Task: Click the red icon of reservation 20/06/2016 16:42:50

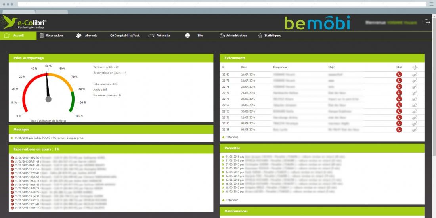Action: pos(12,158)
